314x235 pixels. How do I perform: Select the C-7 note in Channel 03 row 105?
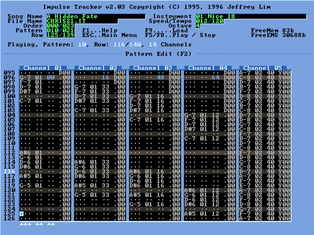coord(135,120)
